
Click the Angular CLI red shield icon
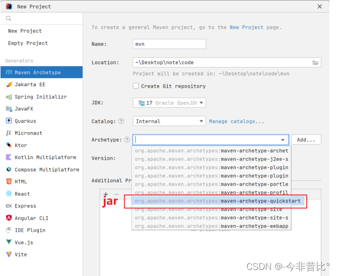(x=9, y=218)
